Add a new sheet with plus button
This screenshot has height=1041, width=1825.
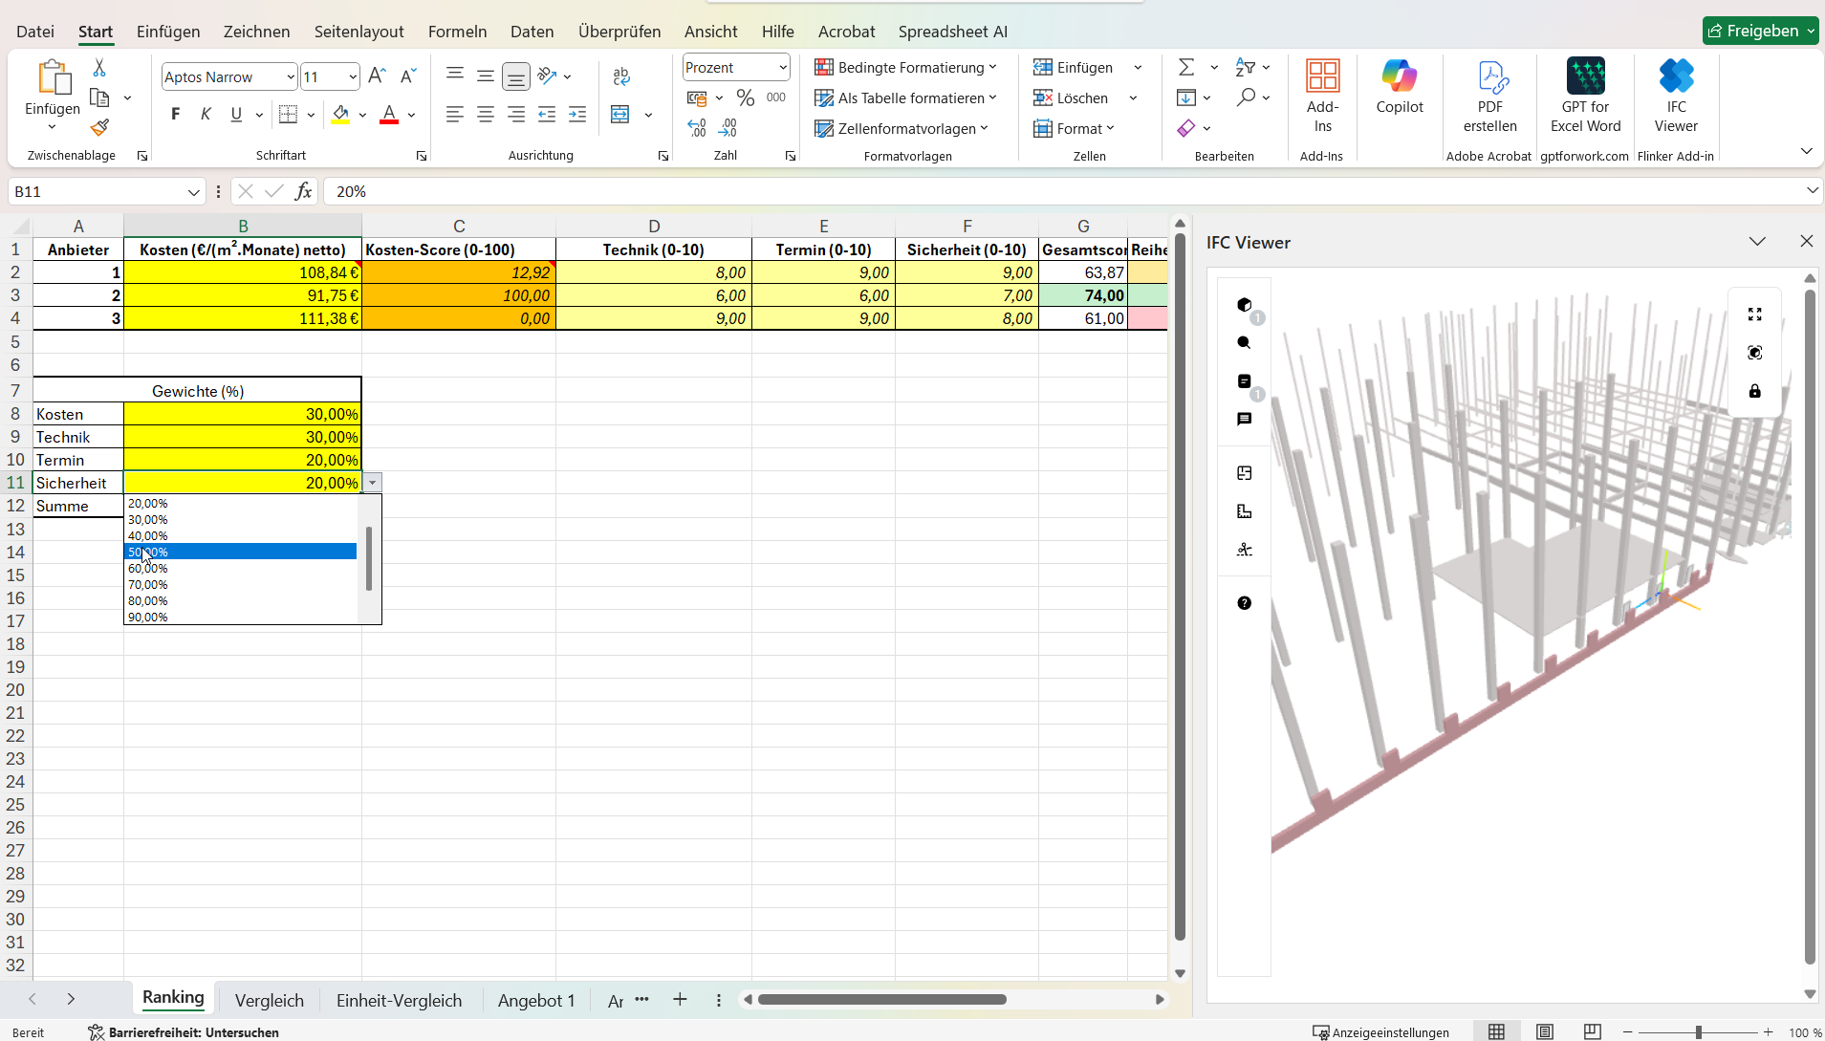[x=680, y=999]
